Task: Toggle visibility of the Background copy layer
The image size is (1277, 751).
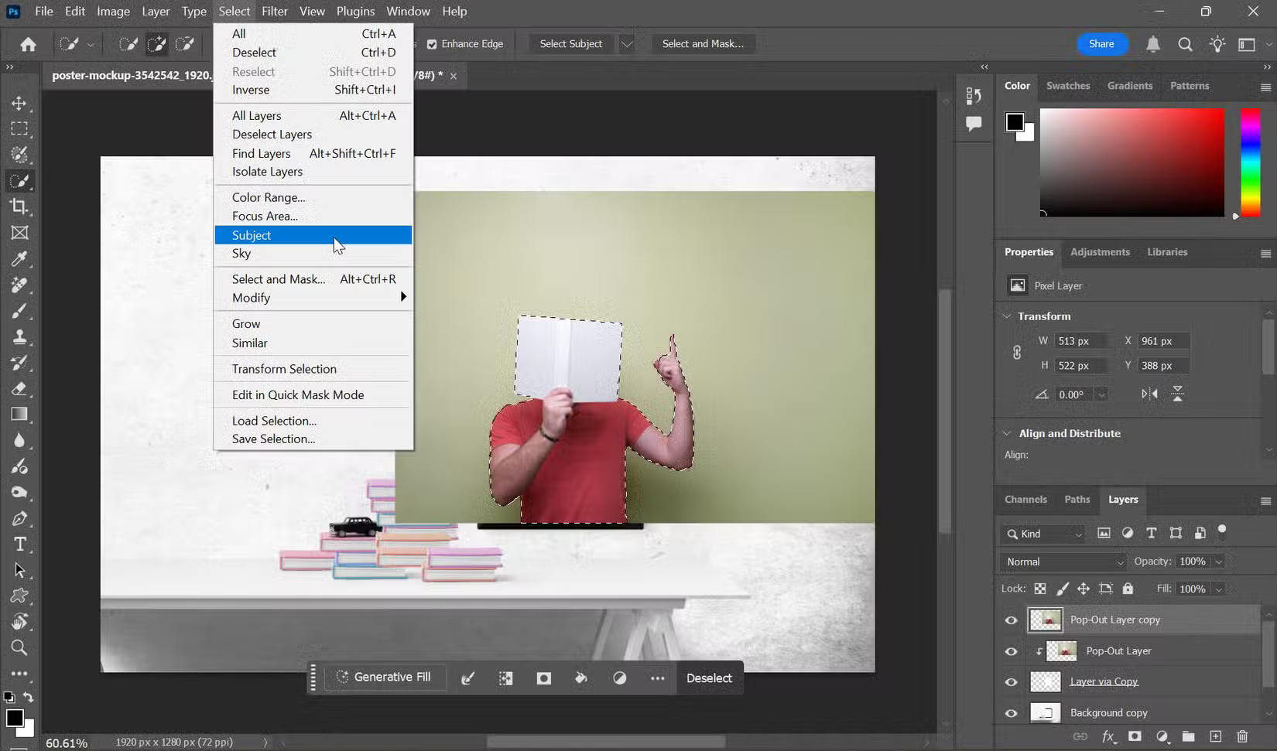Action: point(1011,712)
